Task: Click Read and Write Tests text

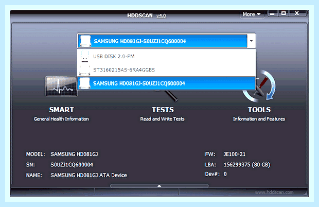Action: click(163, 119)
